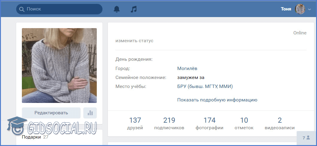Open the large profile photo
317x146 pixels.
point(59,66)
